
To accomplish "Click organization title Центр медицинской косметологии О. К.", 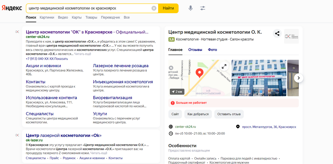I will click(215, 32).
